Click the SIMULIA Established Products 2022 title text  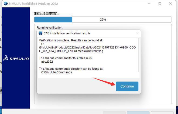[x=33, y=3]
